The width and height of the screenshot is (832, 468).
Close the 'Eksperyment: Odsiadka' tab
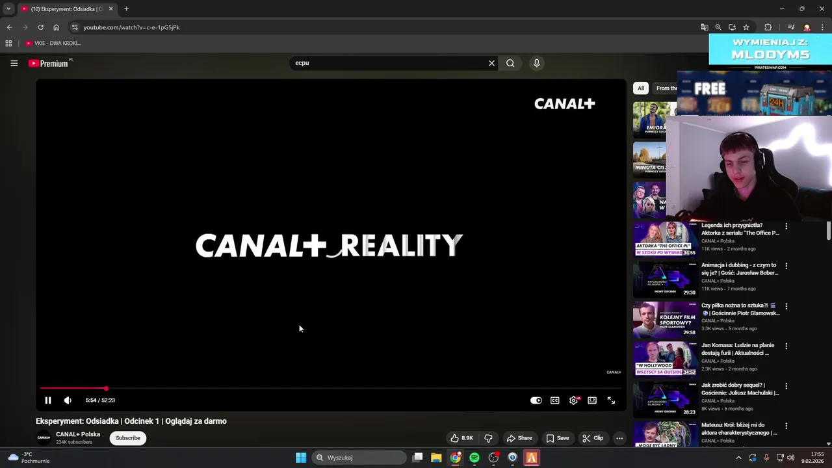pyautogui.click(x=110, y=9)
